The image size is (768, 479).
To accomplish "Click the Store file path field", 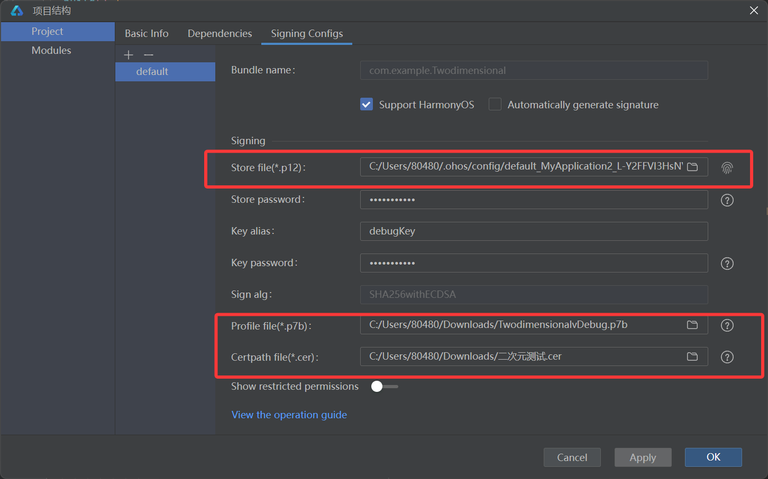I will click(x=534, y=167).
